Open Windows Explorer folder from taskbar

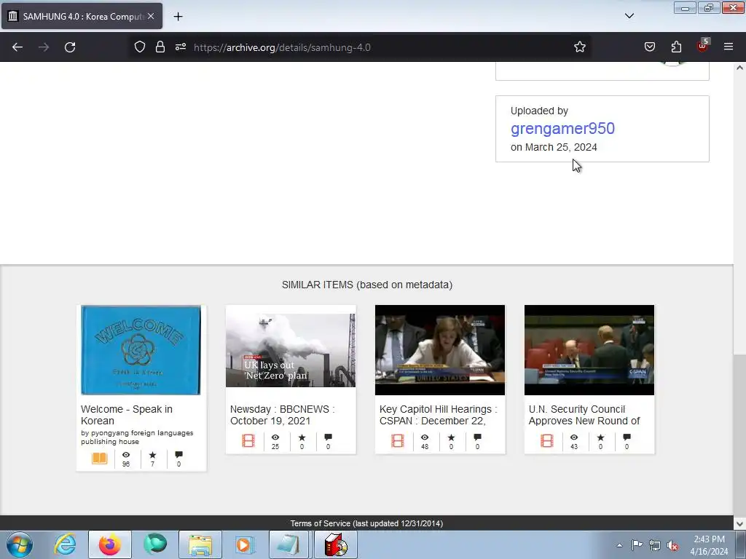pyautogui.click(x=200, y=544)
